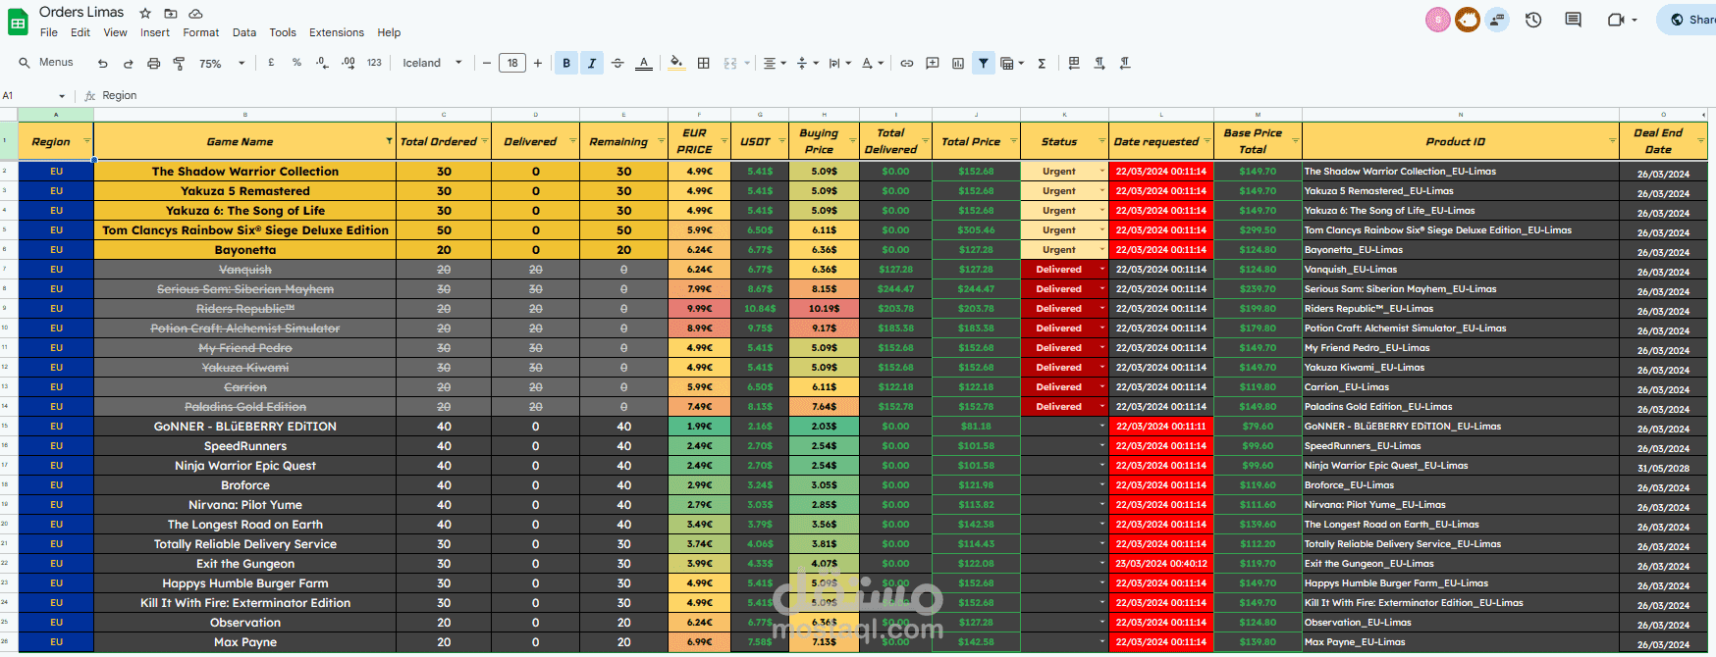The height and width of the screenshot is (657, 1716).
Task: Open the text color picker
Action: click(643, 63)
